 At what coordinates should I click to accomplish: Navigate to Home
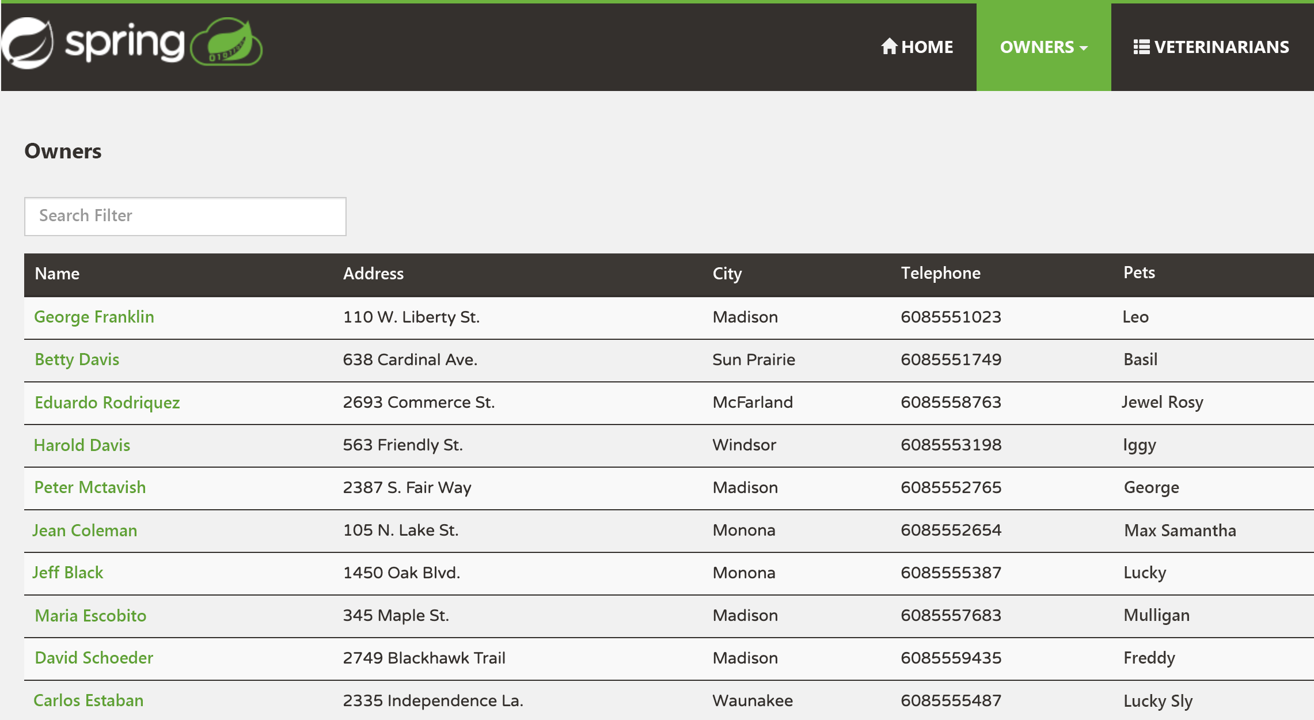[x=926, y=47]
